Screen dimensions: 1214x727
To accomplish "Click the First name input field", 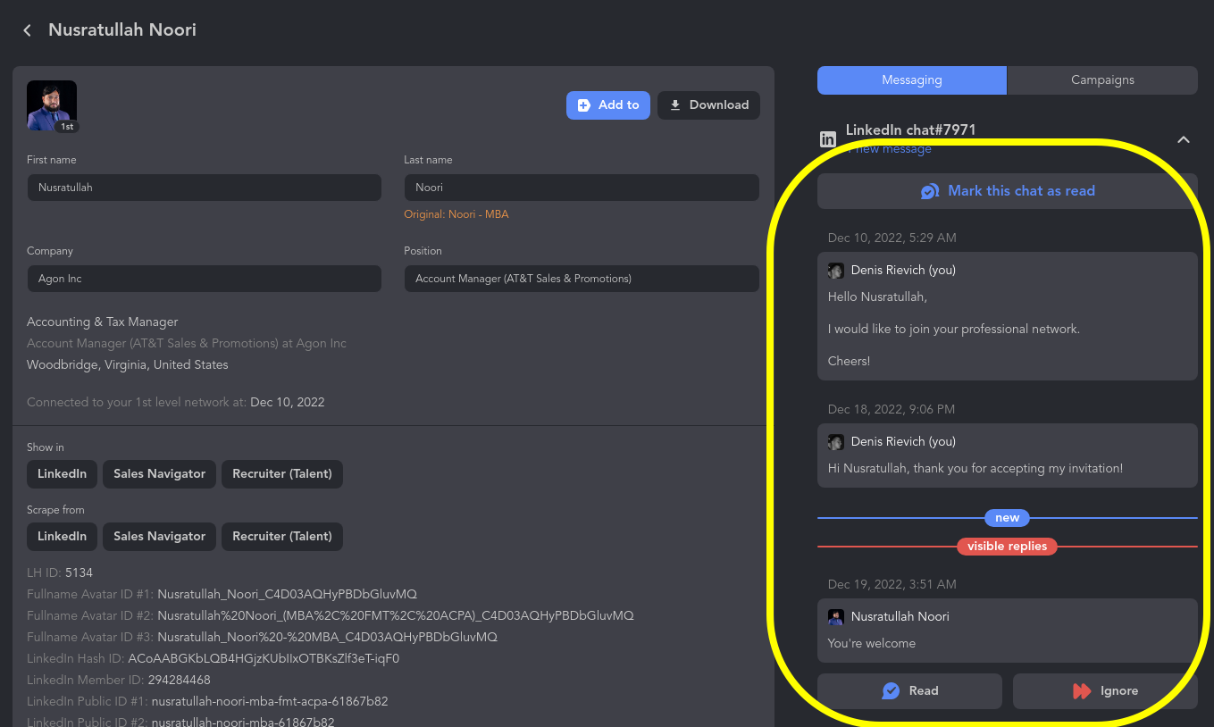I will point(205,188).
